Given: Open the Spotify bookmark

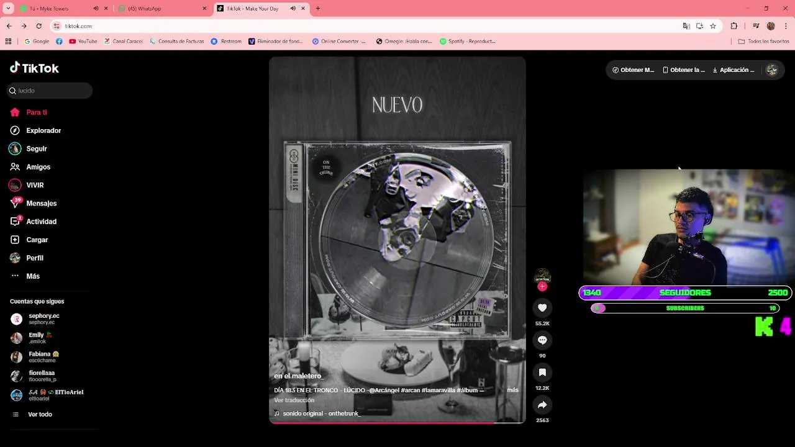Looking at the screenshot, I should (x=468, y=42).
